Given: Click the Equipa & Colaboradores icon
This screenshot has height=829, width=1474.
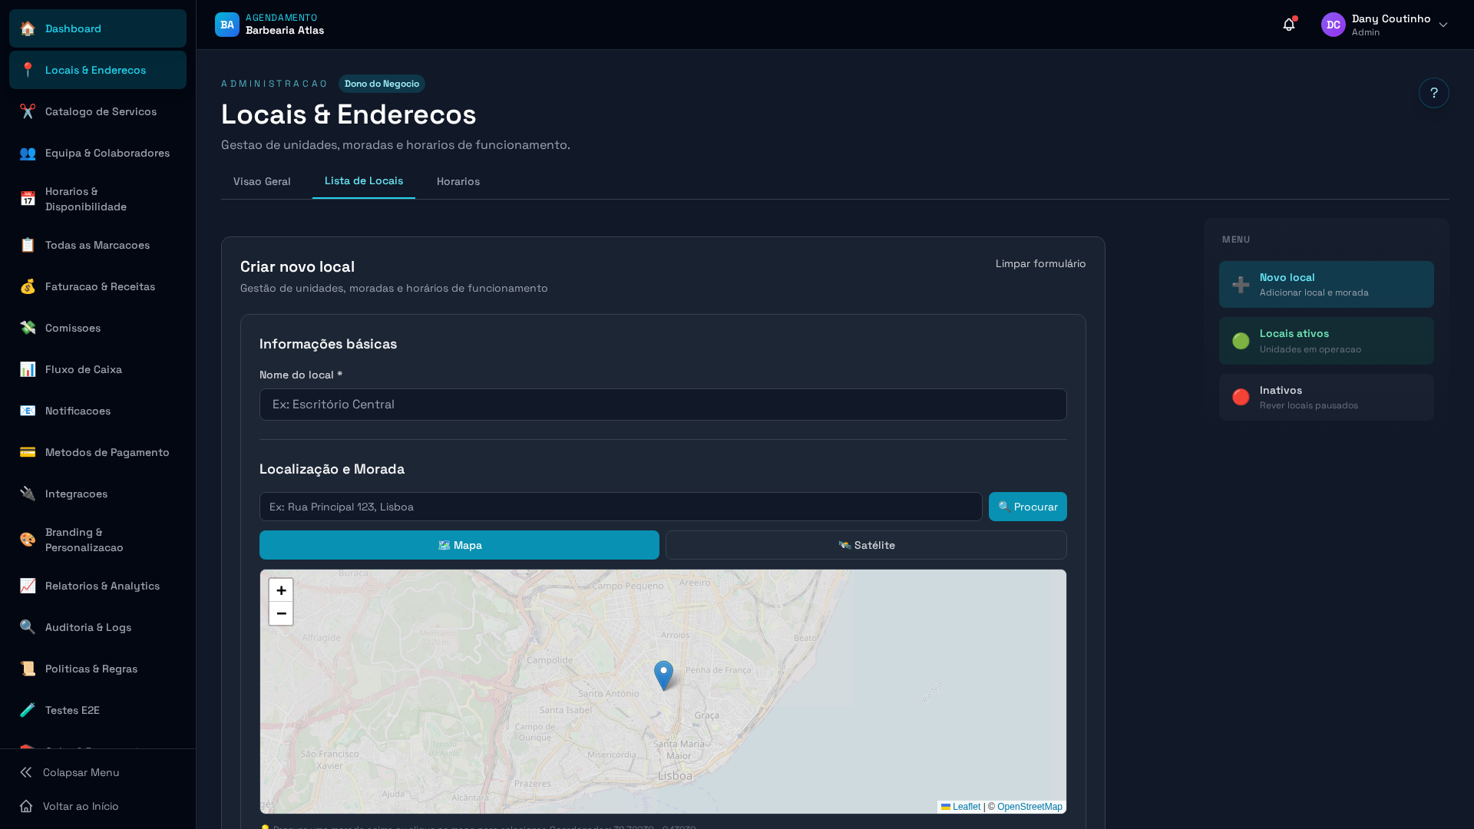Looking at the screenshot, I should coord(28,153).
